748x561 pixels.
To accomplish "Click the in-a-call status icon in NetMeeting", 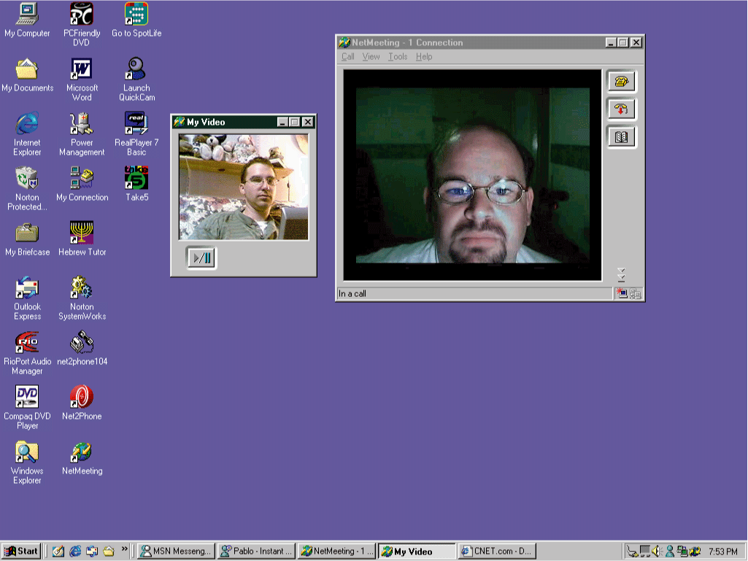I will click(x=621, y=293).
